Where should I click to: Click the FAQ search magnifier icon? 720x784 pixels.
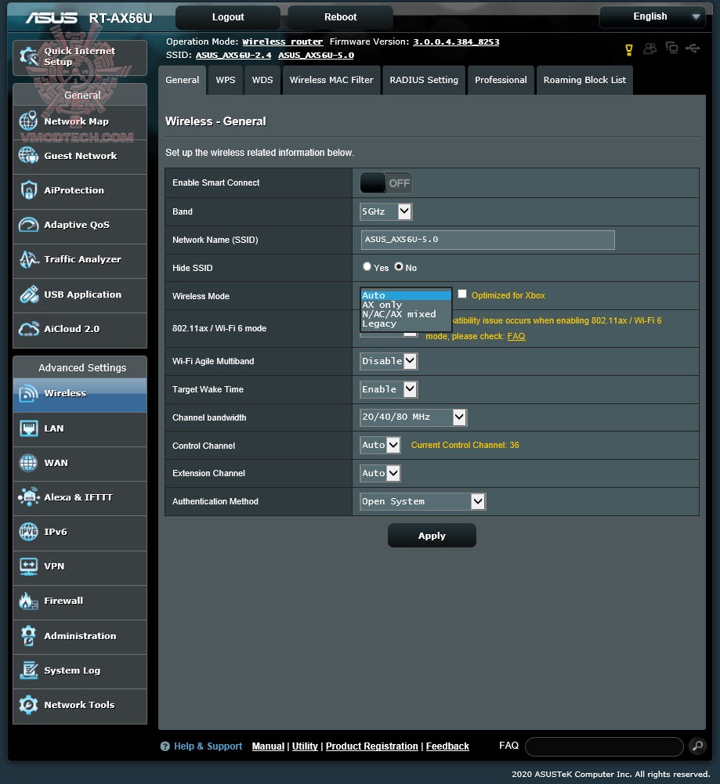pos(697,746)
